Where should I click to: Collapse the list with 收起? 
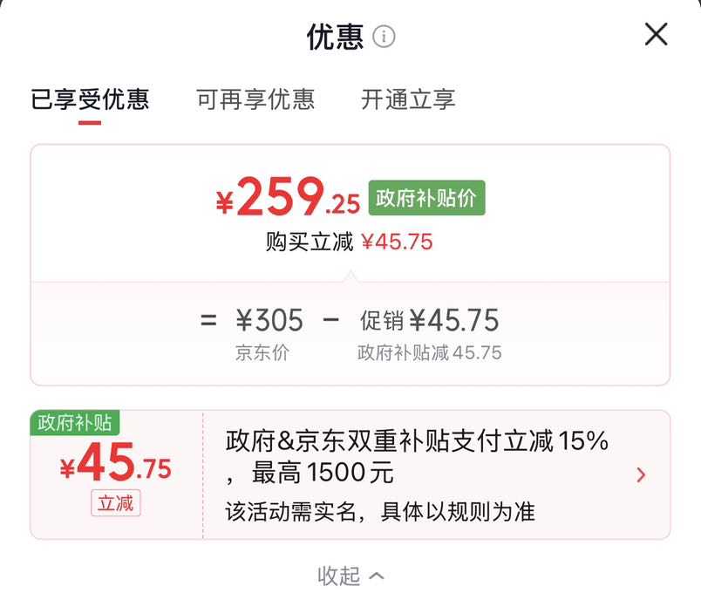(338, 576)
